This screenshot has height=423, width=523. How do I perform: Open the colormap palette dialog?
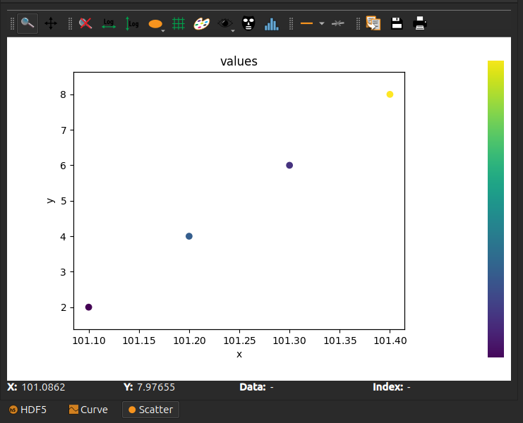202,23
